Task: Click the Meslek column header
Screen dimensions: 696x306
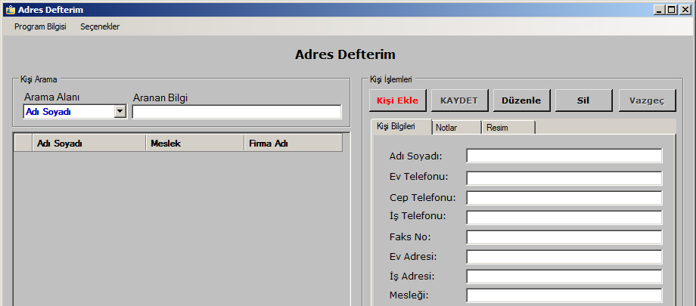Action: click(194, 144)
